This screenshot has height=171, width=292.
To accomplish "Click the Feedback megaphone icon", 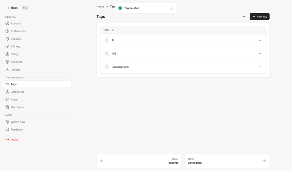I will pyautogui.click(x=7, y=130).
